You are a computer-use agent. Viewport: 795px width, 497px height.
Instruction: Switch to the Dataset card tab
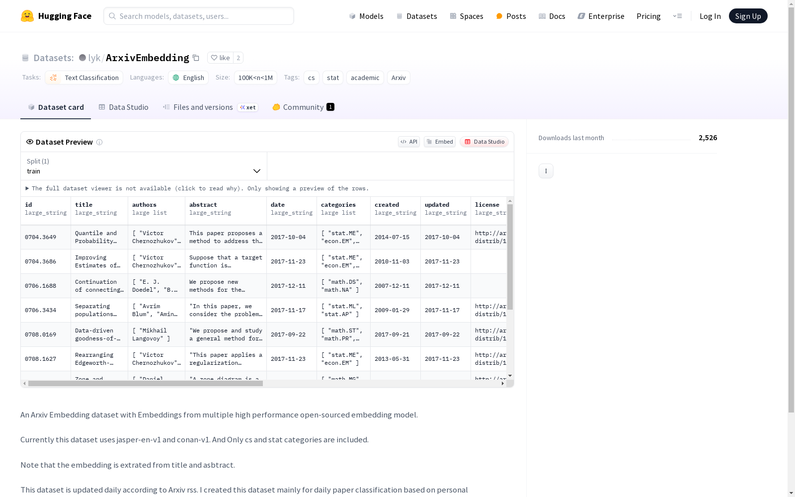pos(56,107)
